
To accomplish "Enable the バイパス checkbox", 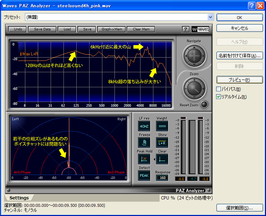I will 219,89.
